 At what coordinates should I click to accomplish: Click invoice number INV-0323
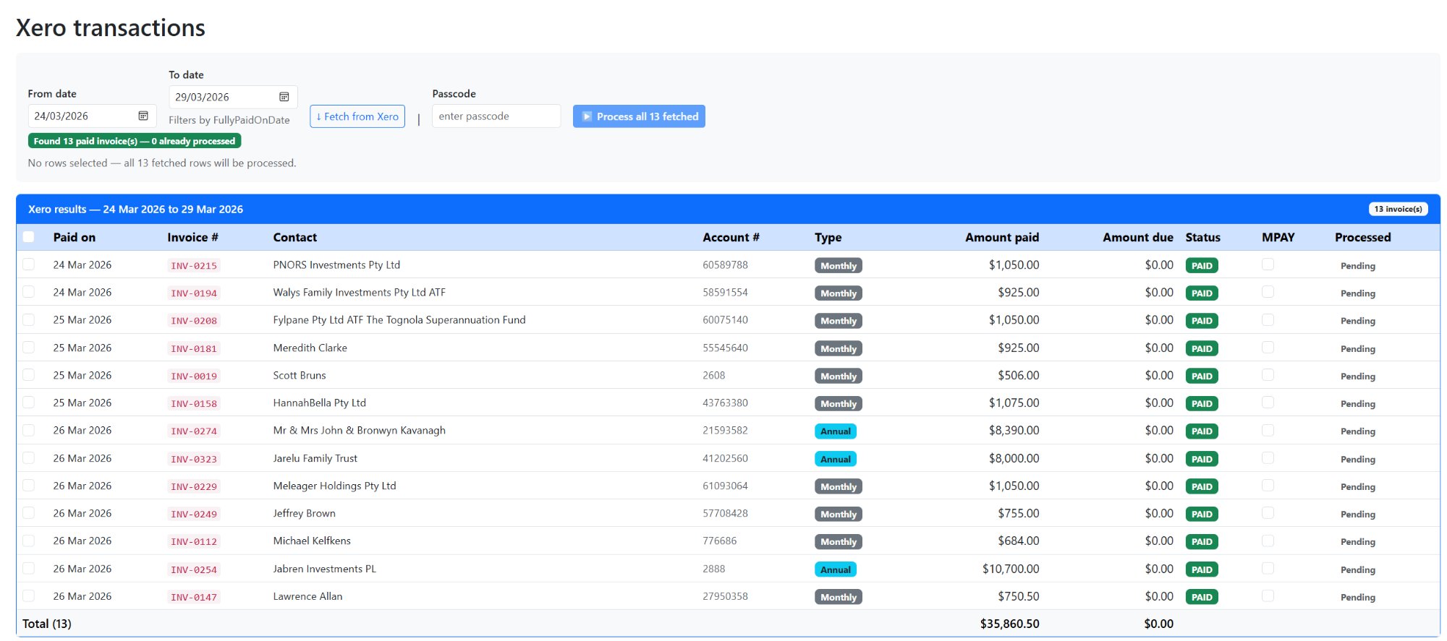[x=194, y=459]
